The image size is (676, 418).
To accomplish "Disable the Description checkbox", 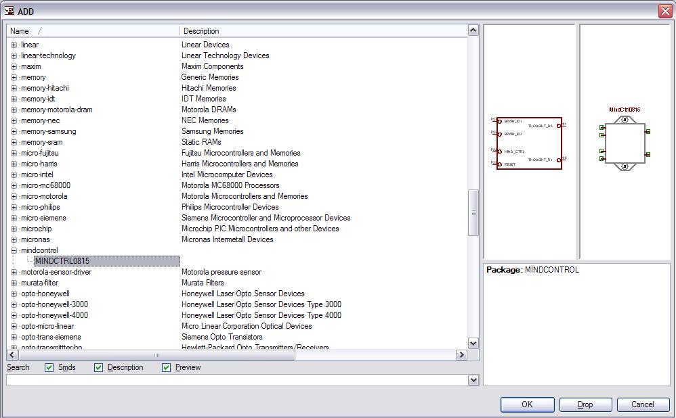I will pos(98,367).
